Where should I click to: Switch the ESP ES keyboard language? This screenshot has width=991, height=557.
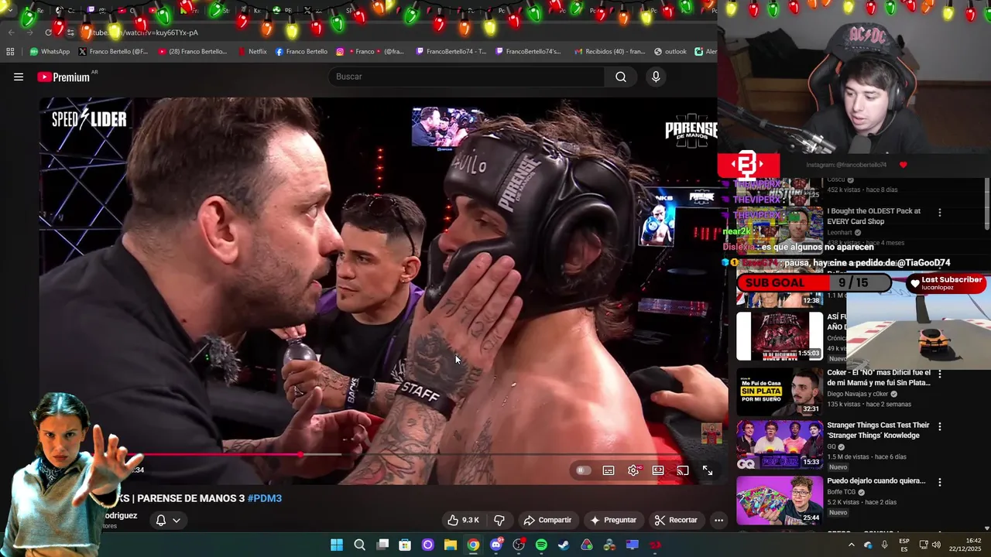click(x=904, y=545)
